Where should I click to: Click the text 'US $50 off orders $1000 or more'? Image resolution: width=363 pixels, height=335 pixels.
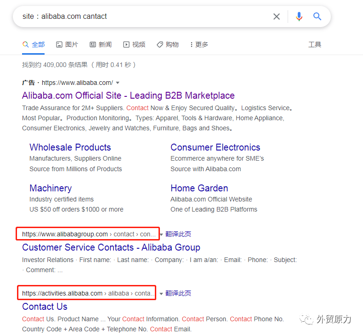click(76, 209)
